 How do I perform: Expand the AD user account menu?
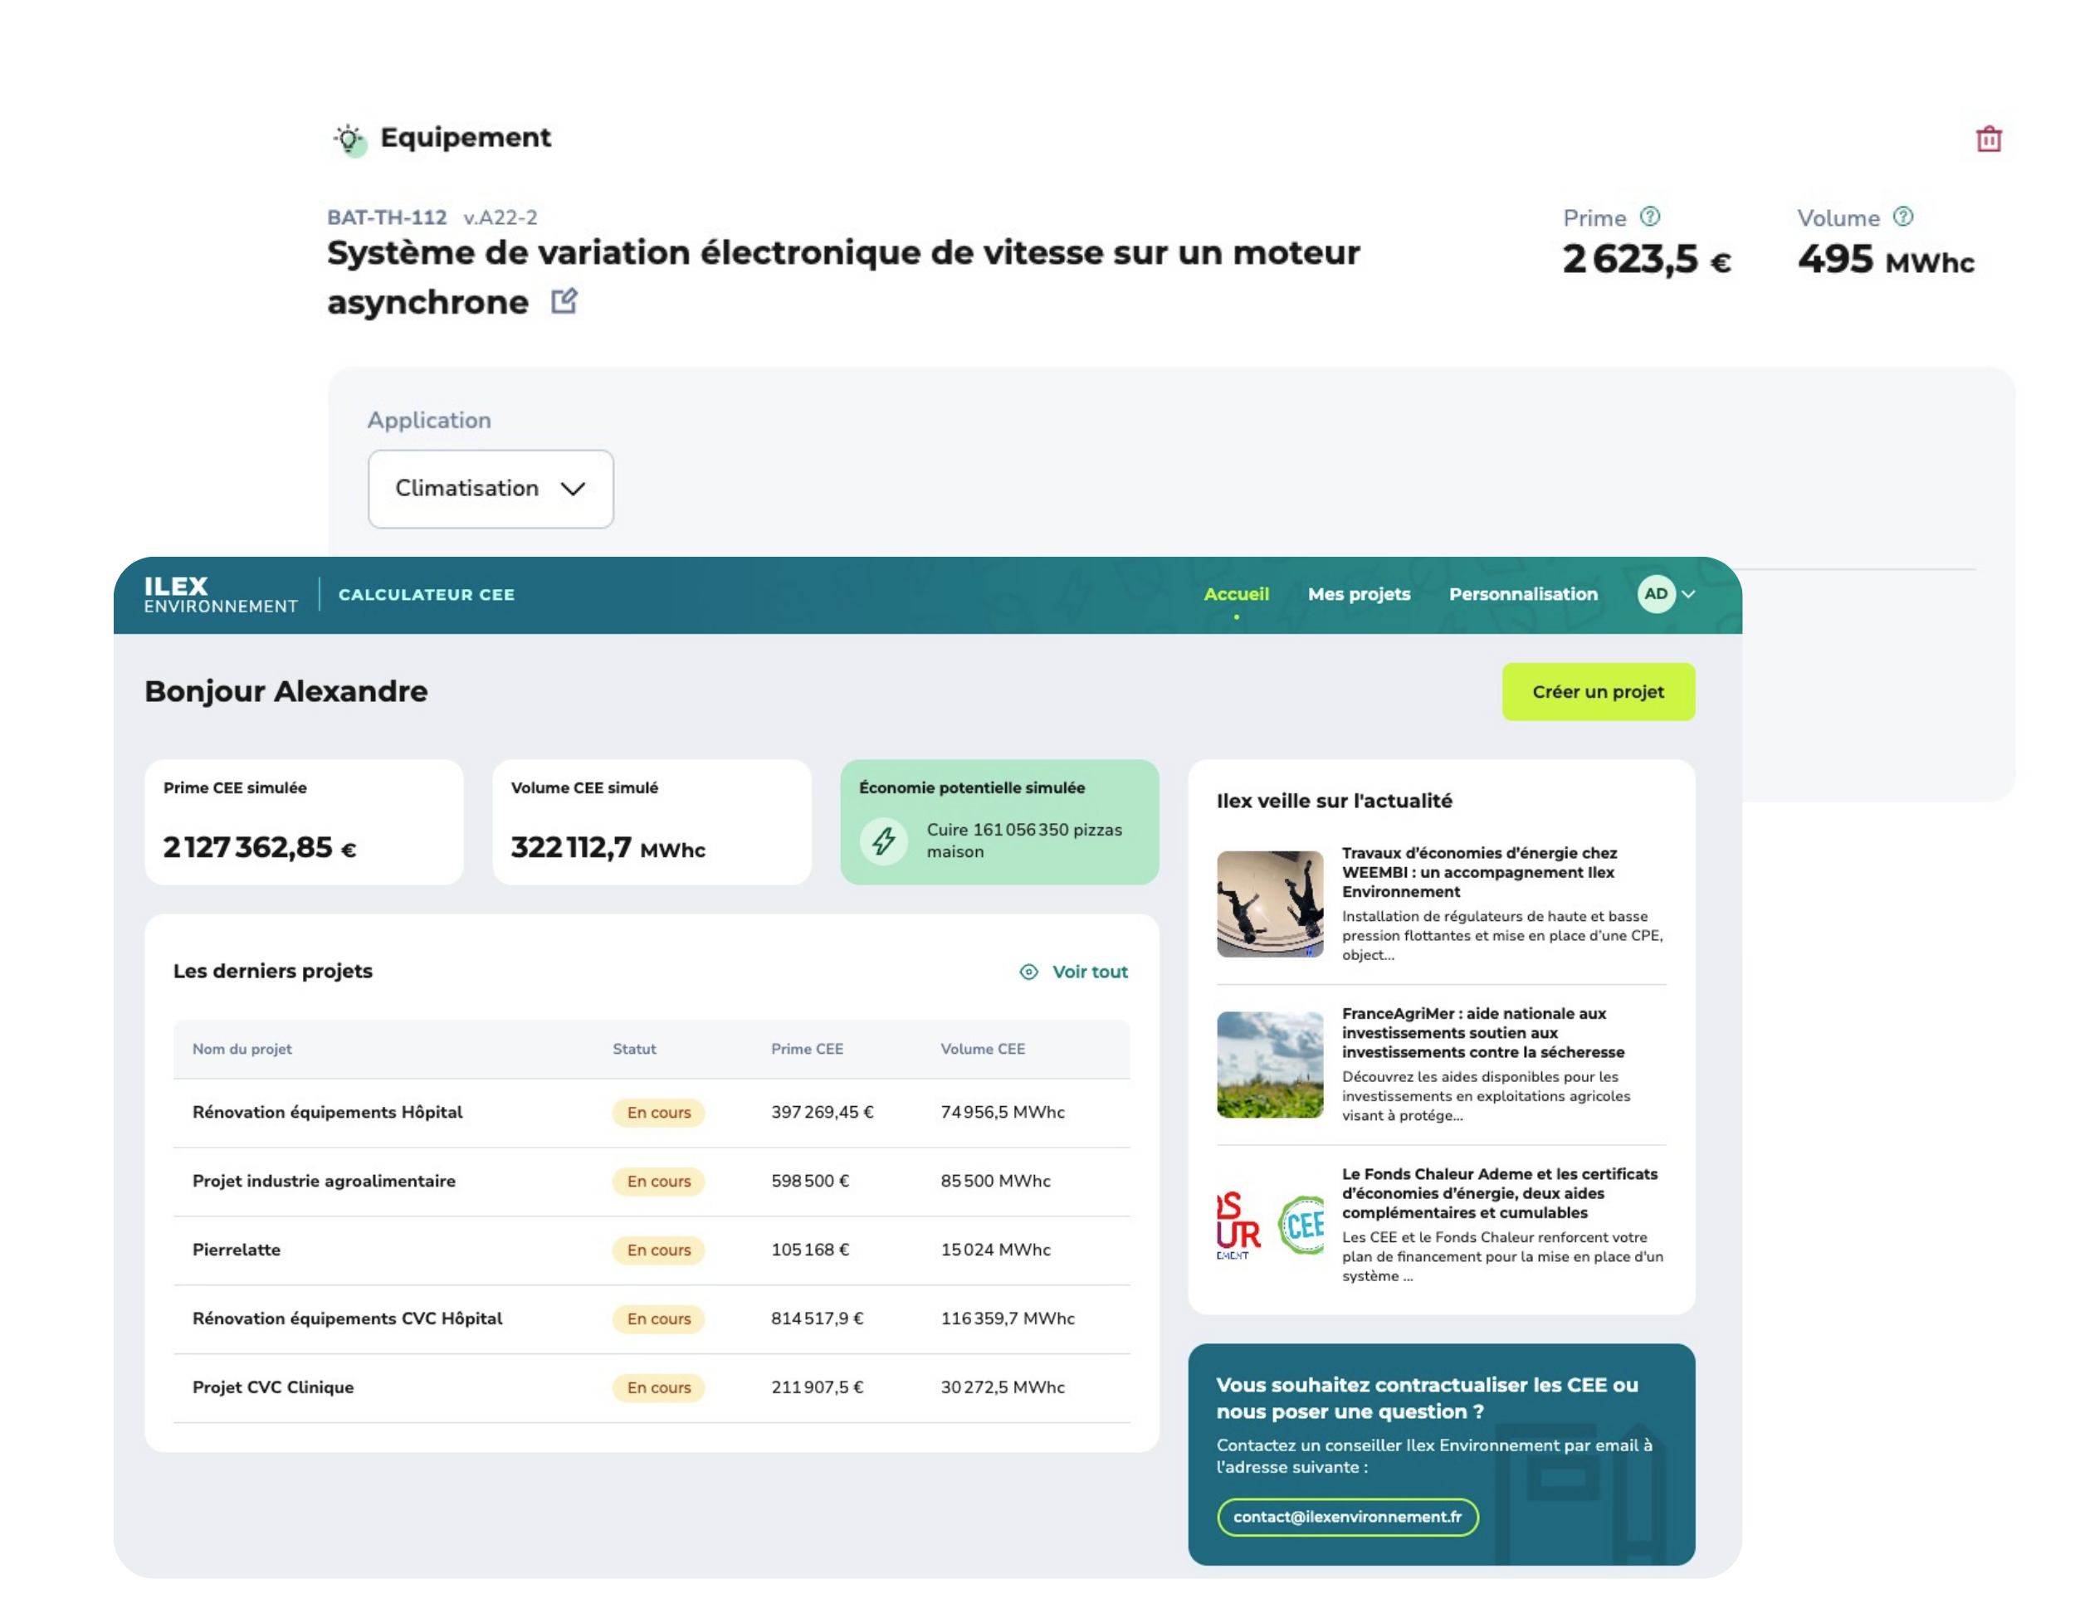coord(1656,593)
